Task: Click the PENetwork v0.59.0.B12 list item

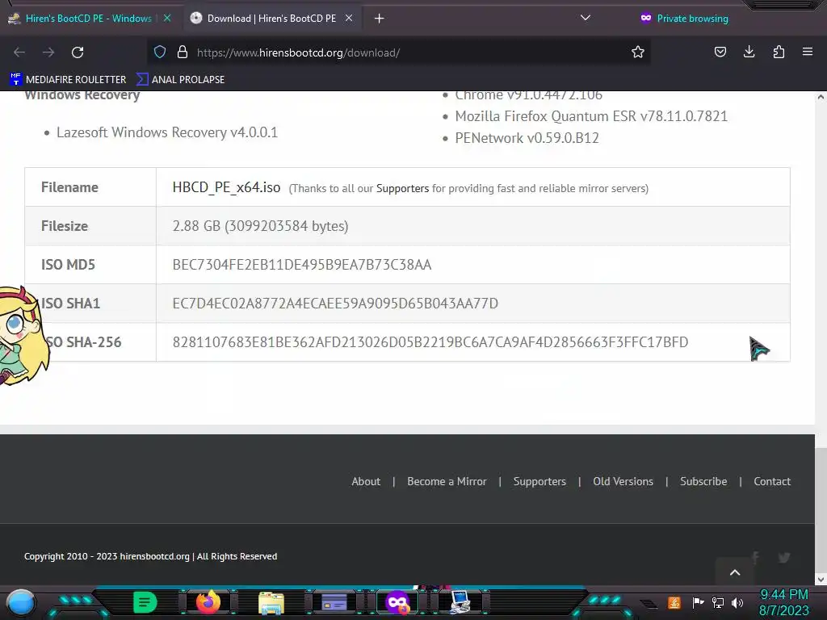Action: [x=527, y=138]
